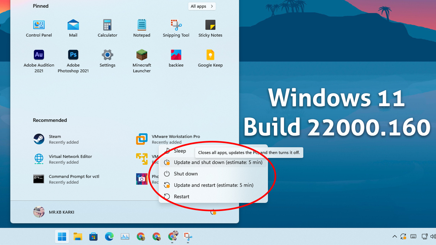This screenshot has height=245, width=436.
Task: Open network settings from system tray
Action: (x=424, y=236)
